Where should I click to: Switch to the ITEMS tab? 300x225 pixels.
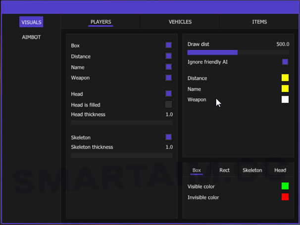(x=259, y=22)
